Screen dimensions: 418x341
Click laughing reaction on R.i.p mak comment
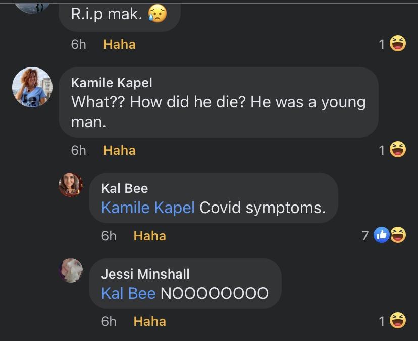(x=398, y=44)
